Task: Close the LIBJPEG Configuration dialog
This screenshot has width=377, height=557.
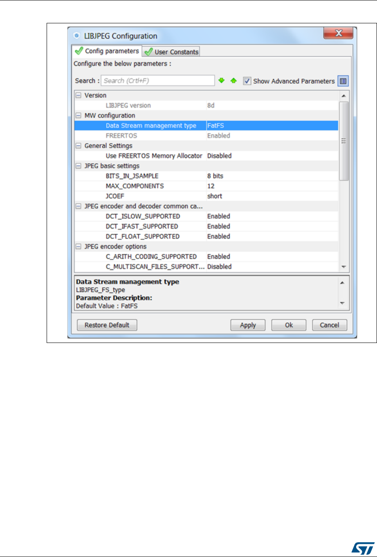Action: click(338, 33)
